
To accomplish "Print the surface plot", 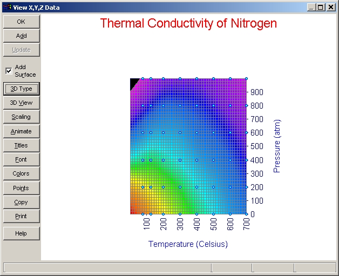I will click(21, 216).
